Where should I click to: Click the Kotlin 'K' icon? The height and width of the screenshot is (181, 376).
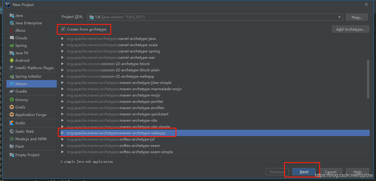[x=12, y=123]
